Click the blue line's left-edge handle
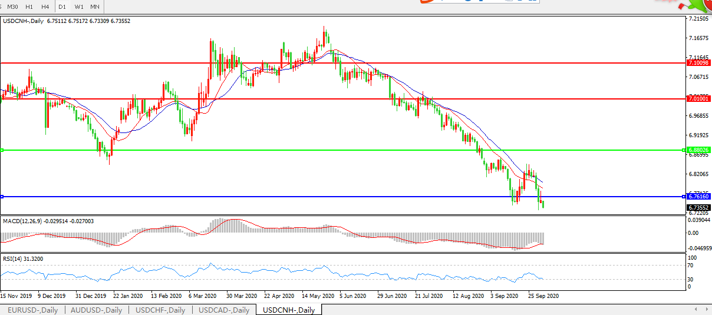 pos(2,197)
